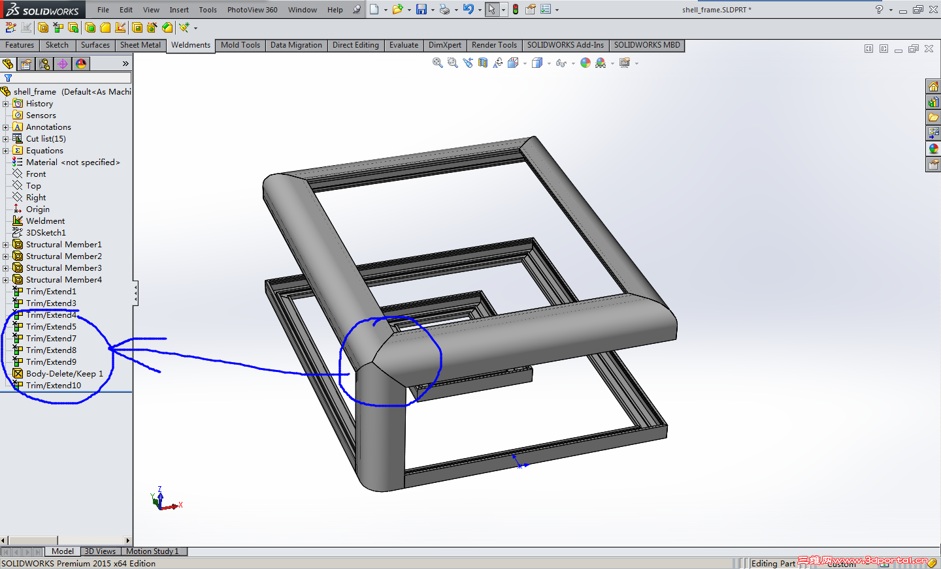Viewport: 941px width, 569px height.
Task: Select the Gusset tool icon
Action: click(x=105, y=27)
